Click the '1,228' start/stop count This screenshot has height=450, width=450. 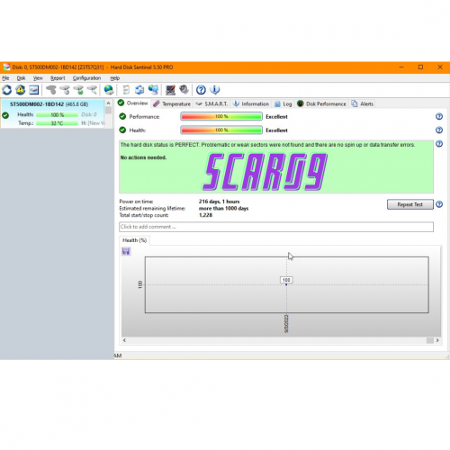pyautogui.click(x=205, y=215)
